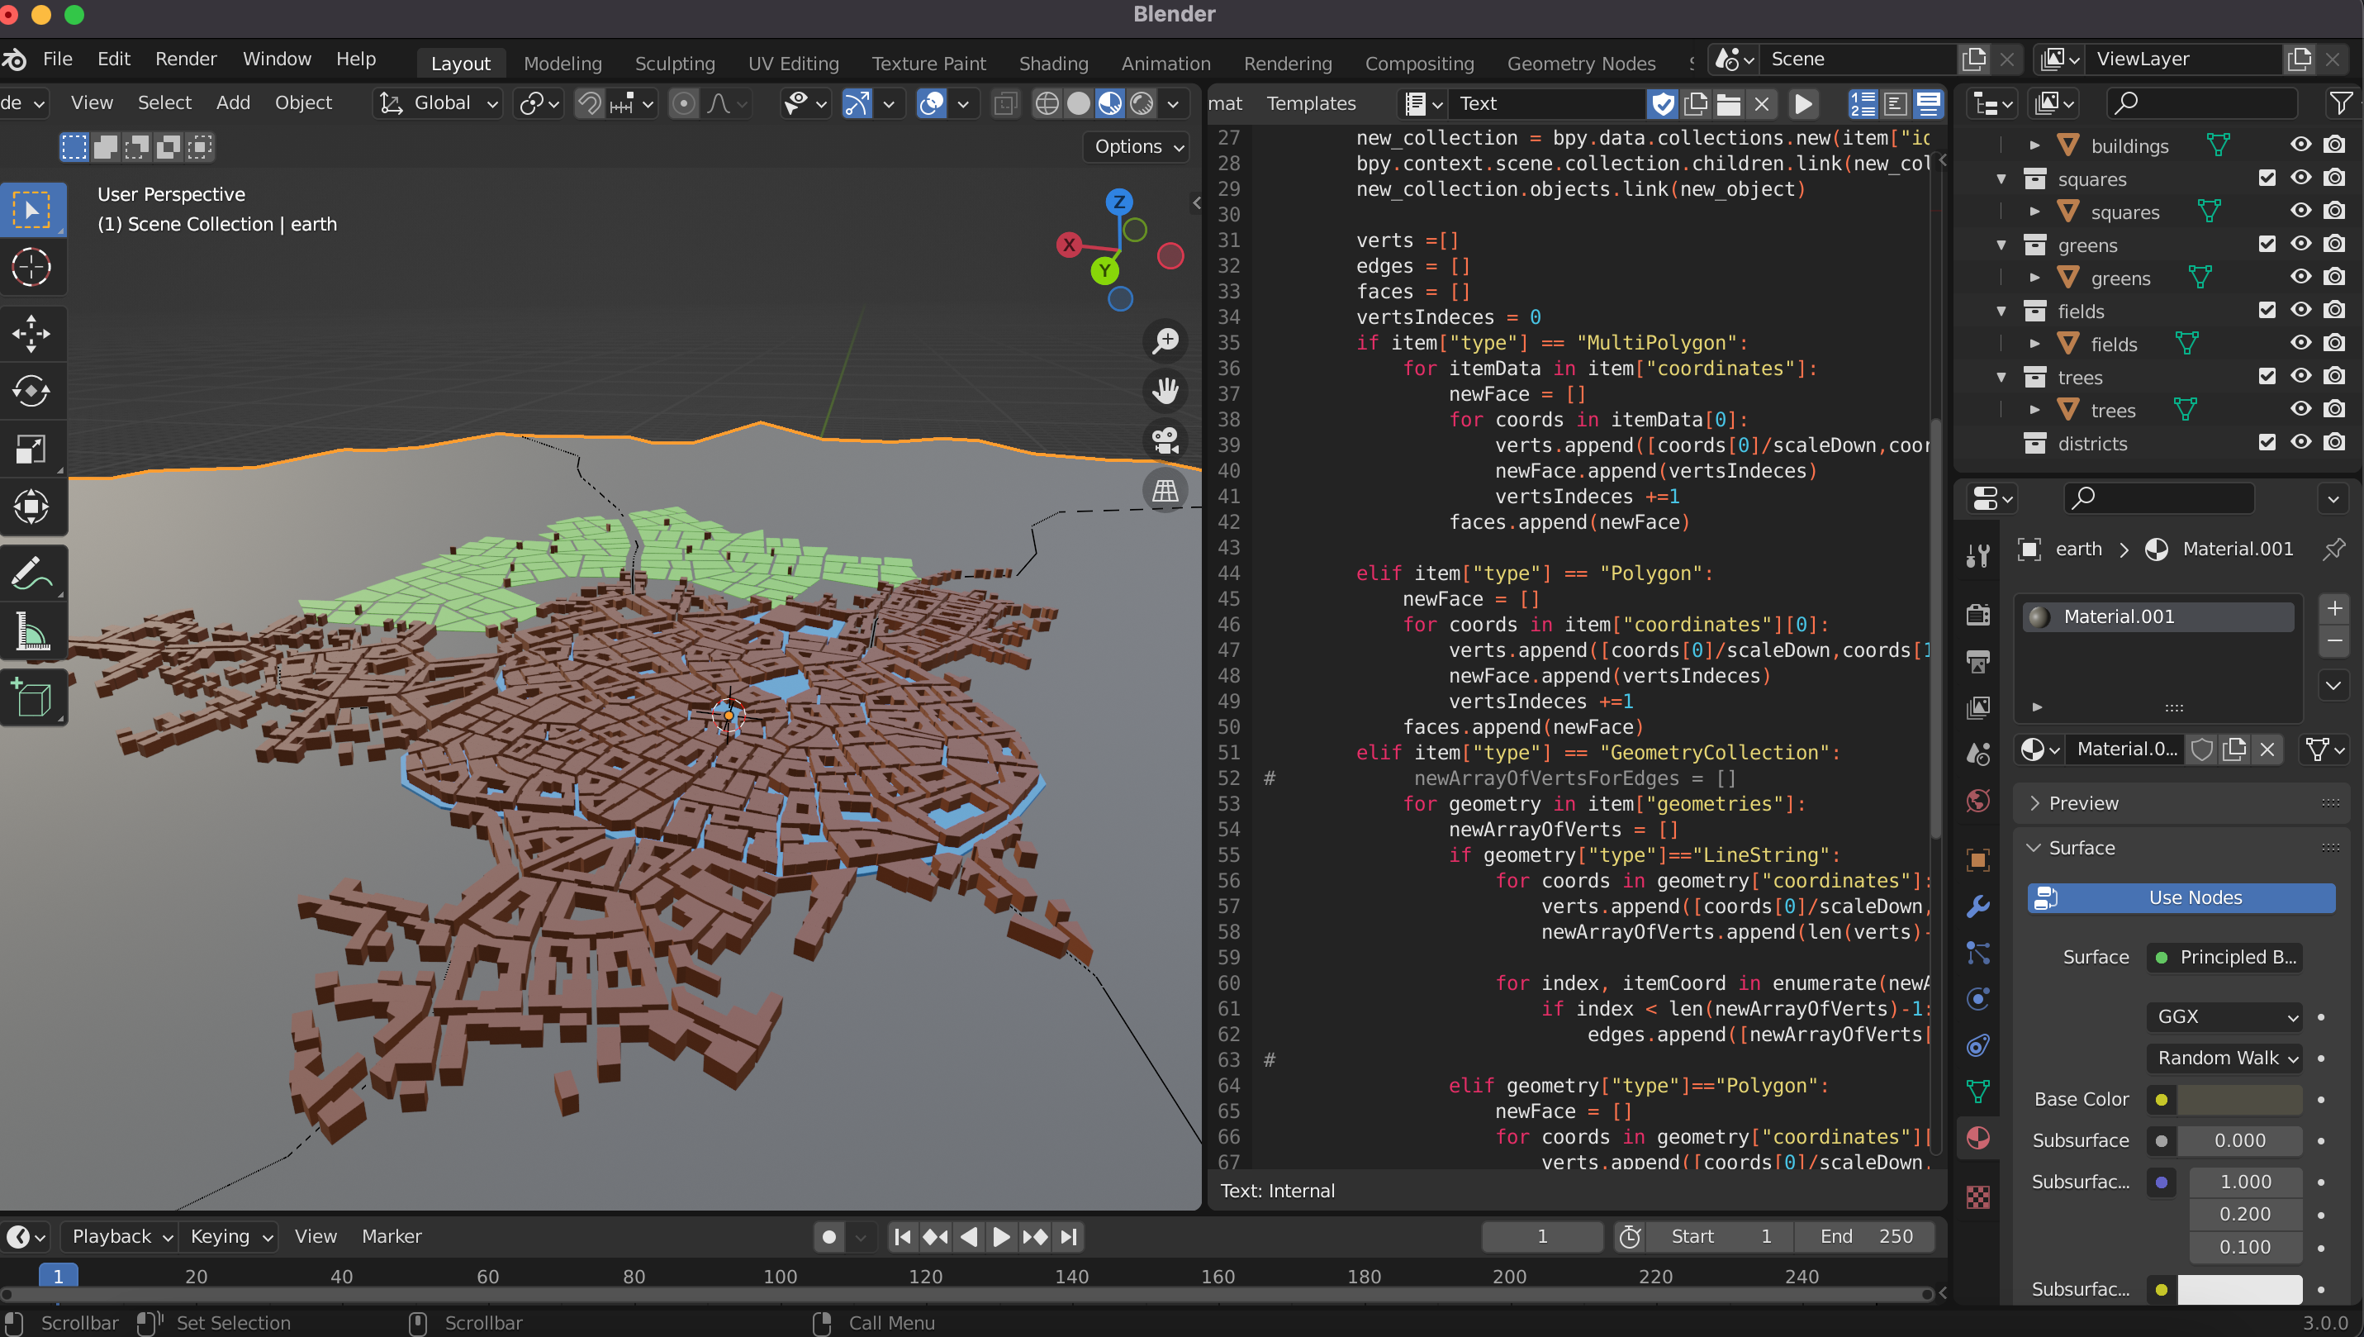Select the Annotate tool
The height and width of the screenshot is (1337, 2364).
pyautogui.click(x=33, y=574)
